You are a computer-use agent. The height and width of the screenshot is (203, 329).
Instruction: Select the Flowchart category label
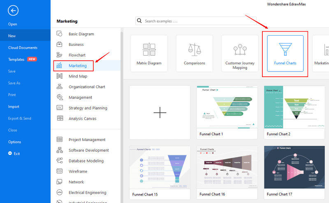[77, 55]
